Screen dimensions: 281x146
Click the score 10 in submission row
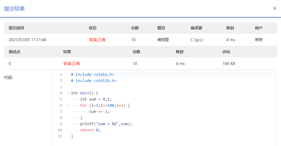(133, 40)
